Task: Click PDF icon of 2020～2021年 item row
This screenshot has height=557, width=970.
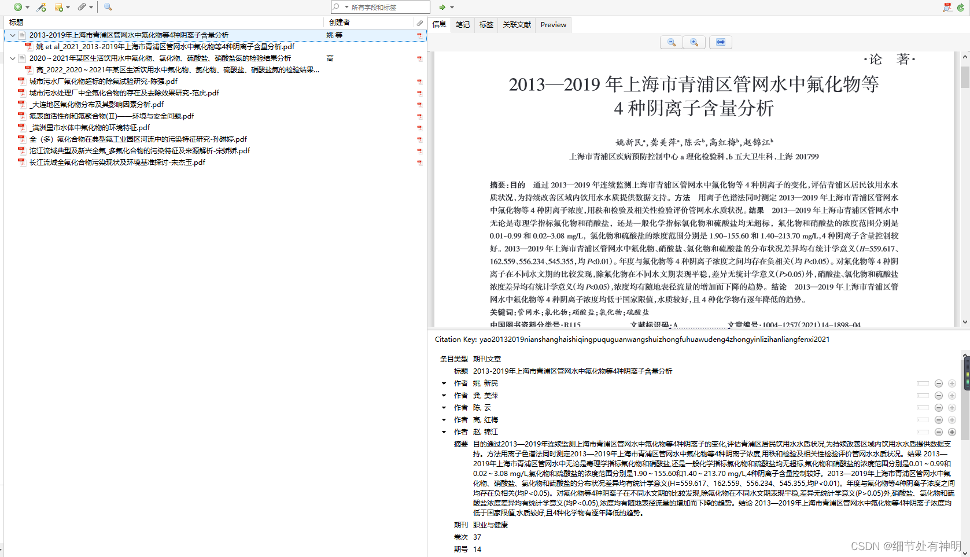Action: click(x=420, y=58)
